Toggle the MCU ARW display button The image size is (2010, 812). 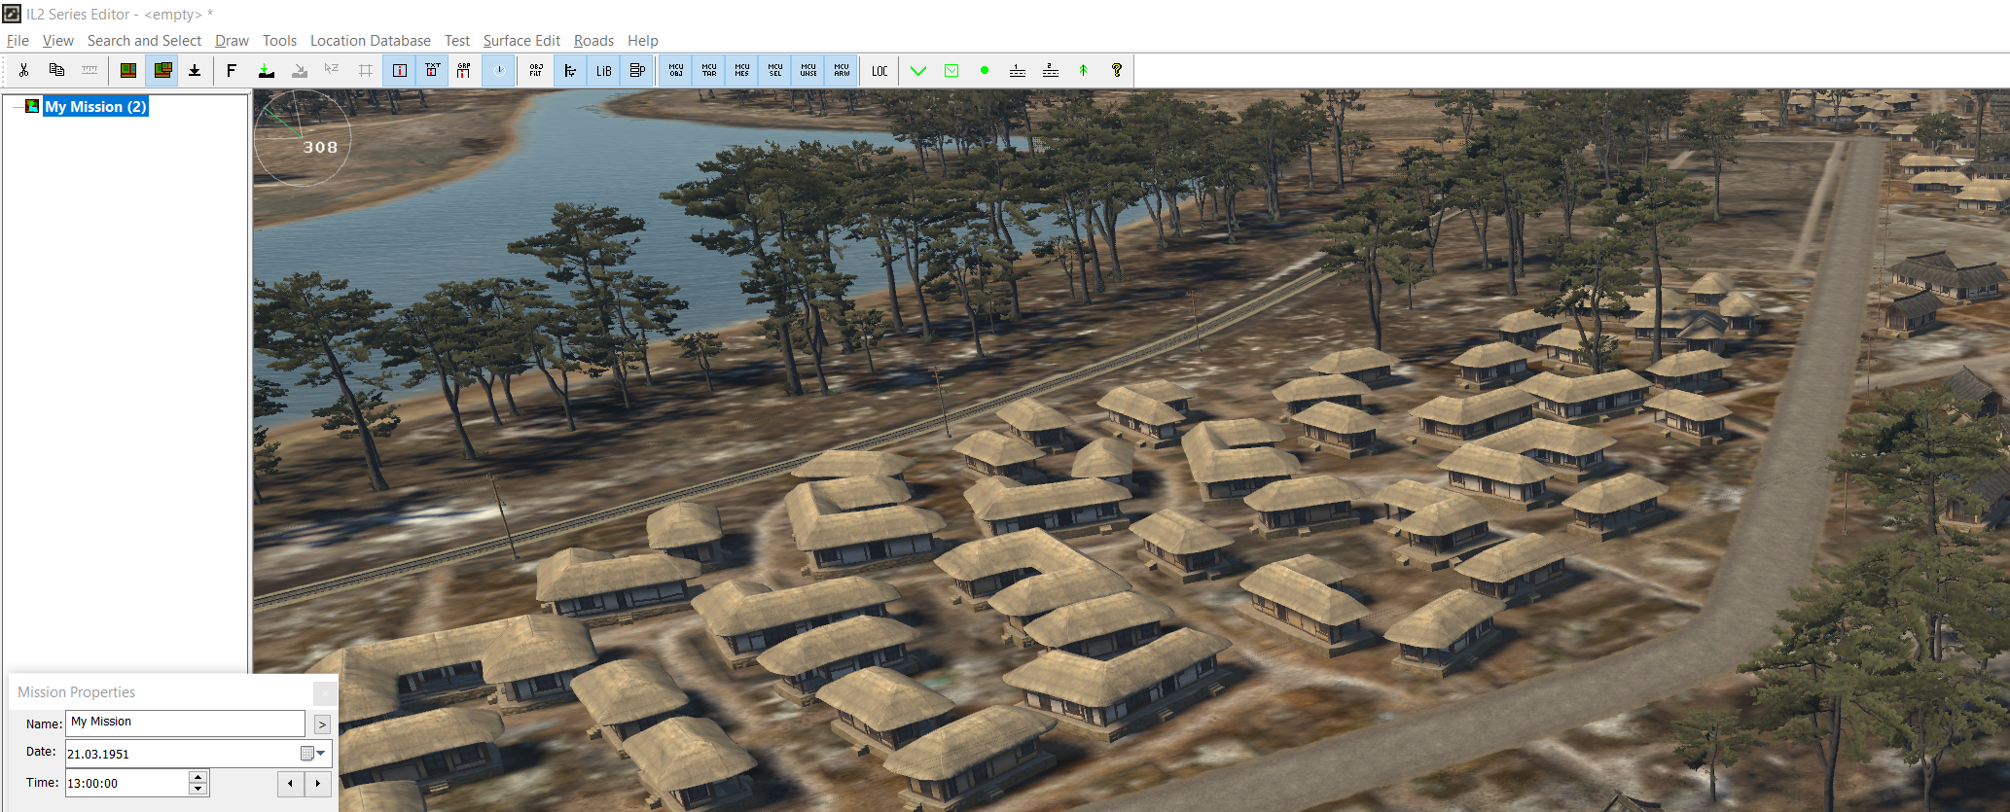click(842, 70)
